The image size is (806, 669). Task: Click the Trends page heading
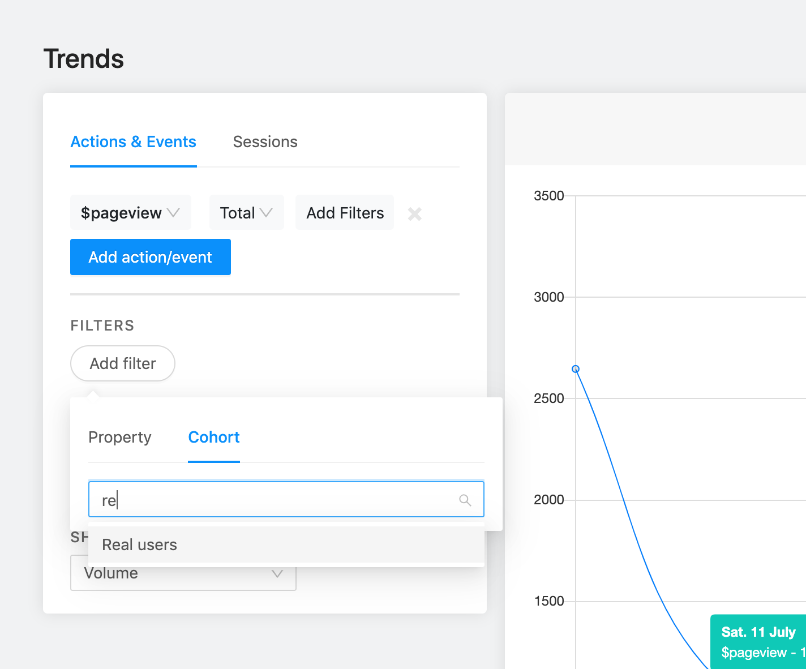coord(84,59)
